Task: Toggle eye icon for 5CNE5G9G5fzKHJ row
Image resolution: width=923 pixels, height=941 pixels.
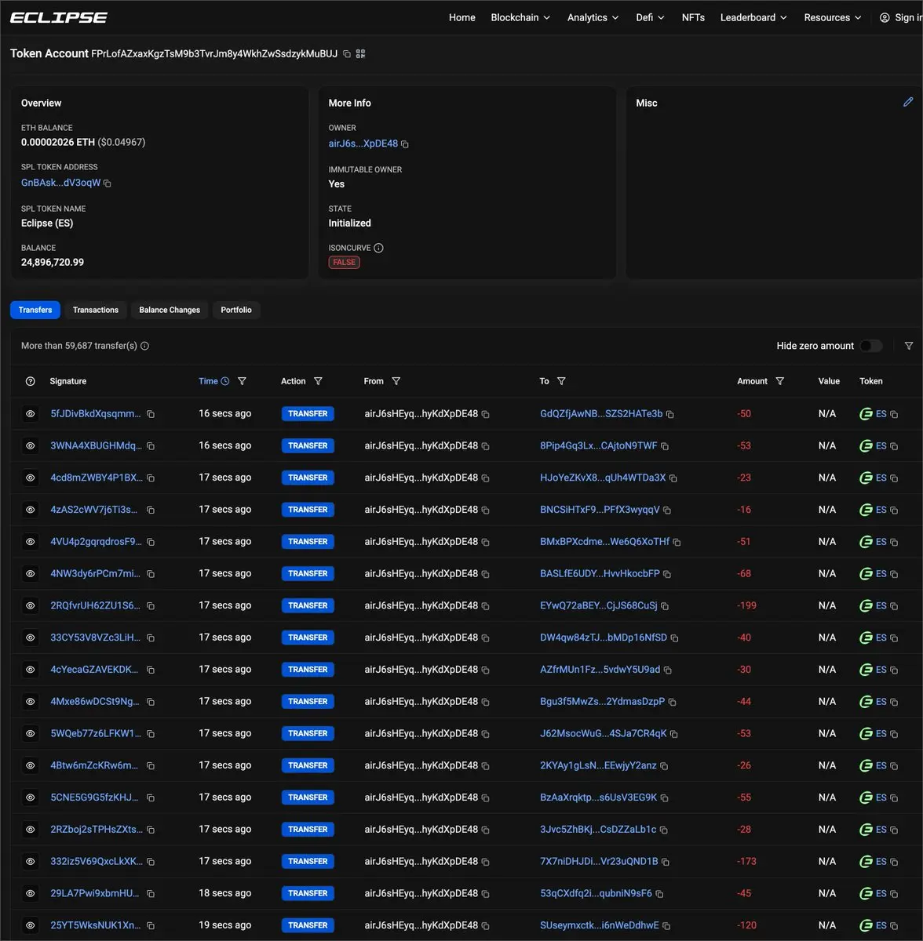Action: (31, 797)
